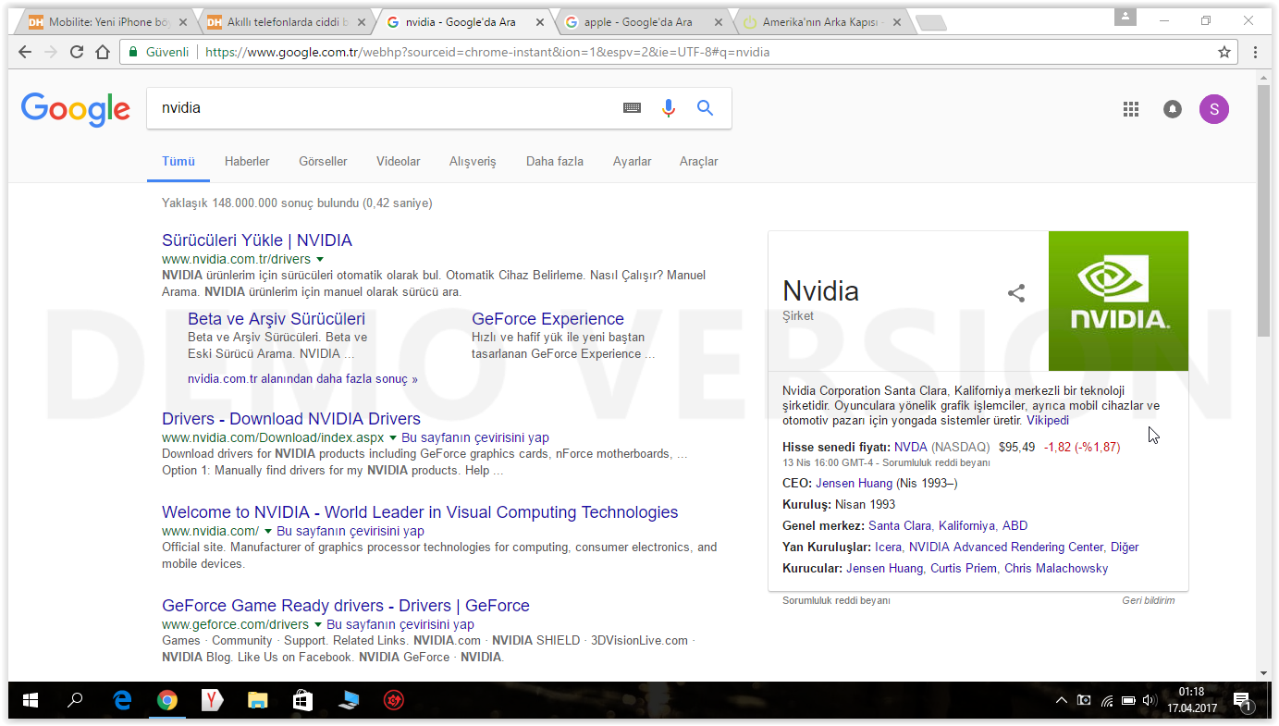Expand dropdown arrow beside www.geforce.com/drivers
Image resolution: width=1279 pixels, height=726 pixels.
tap(318, 625)
